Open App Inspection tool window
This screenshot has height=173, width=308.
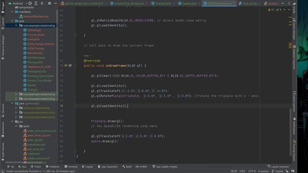[x=108, y=167]
